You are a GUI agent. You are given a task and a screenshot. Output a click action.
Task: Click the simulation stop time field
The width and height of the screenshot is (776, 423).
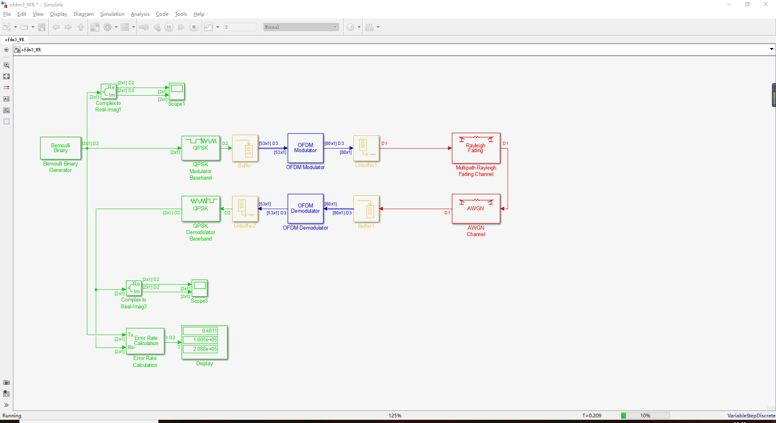240,27
